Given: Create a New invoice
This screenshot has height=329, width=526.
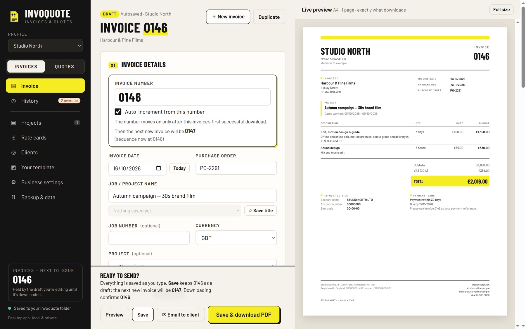Looking at the screenshot, I should (x=228, y=17).
